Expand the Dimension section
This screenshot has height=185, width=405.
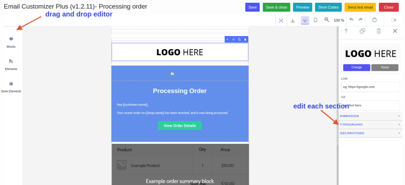(x=370, y=116)
